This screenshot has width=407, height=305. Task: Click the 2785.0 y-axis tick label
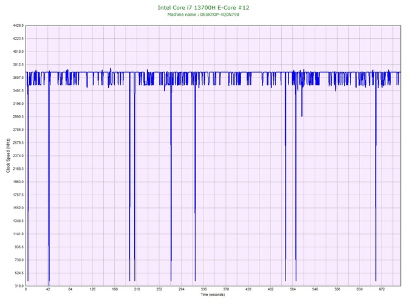[x=18, y=130]
